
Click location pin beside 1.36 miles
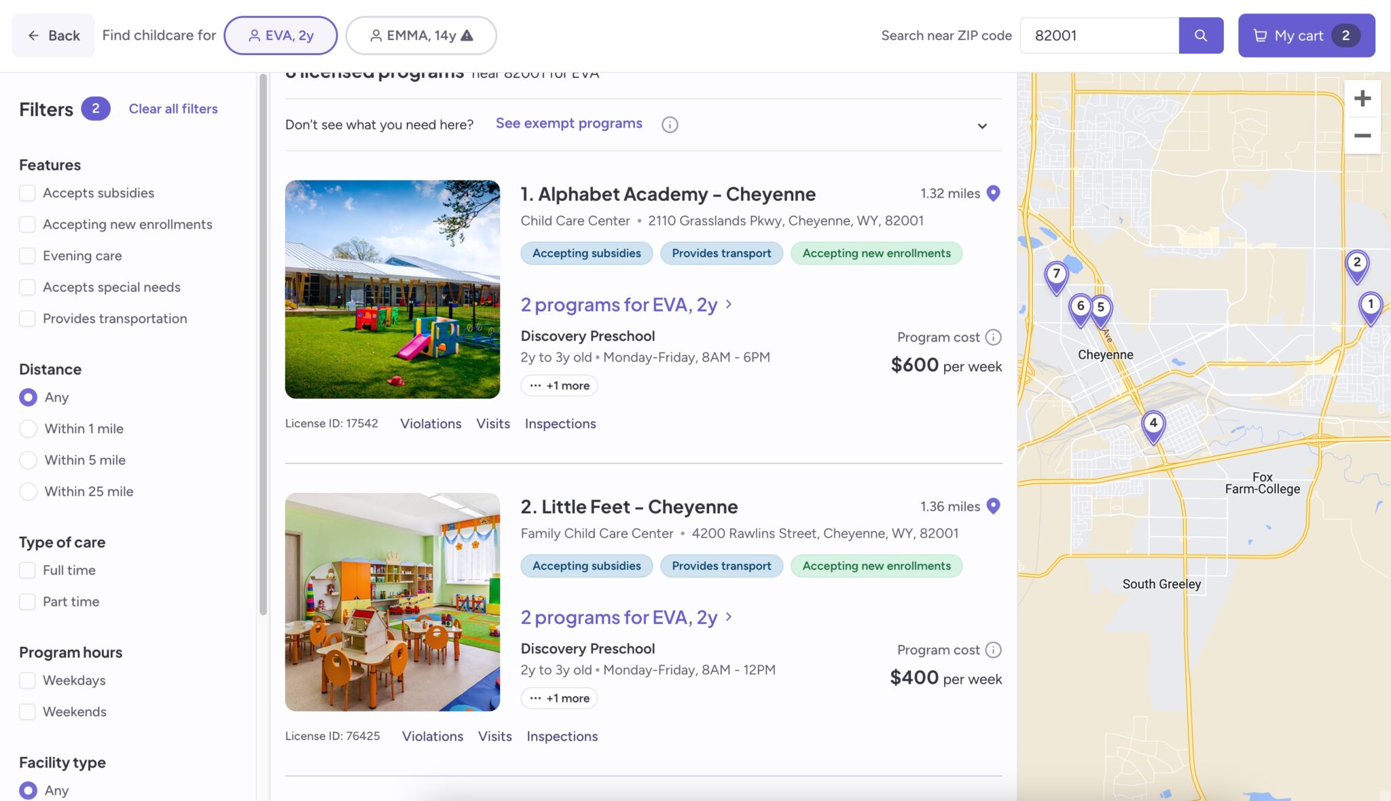[x=993, y=506]
